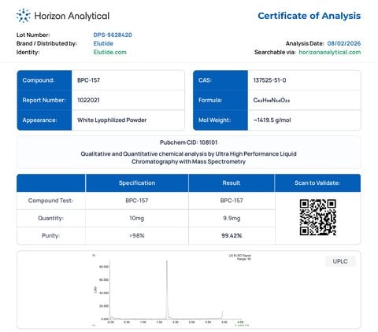Screen dimensions: 378x332
Task: Click the Specification column header
Action: [x=137, y=183]
